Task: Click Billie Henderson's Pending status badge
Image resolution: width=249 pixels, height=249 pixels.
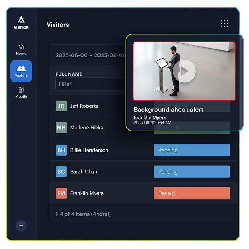Action: click(x=192, y=150)
